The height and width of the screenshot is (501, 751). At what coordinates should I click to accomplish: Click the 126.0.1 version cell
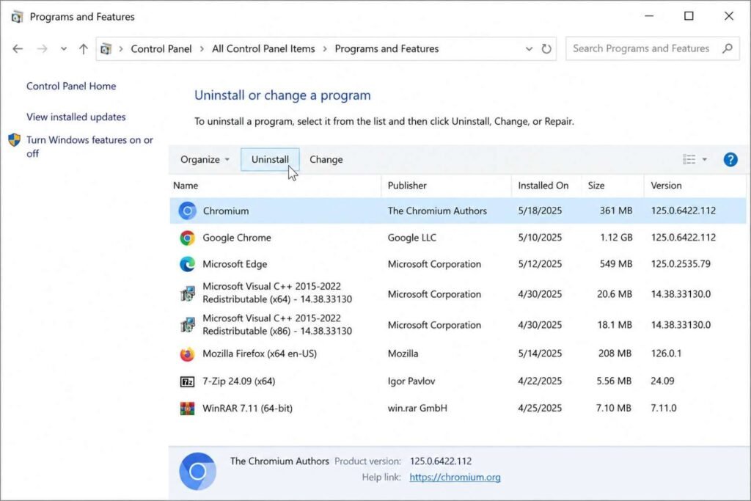point(666,354)
